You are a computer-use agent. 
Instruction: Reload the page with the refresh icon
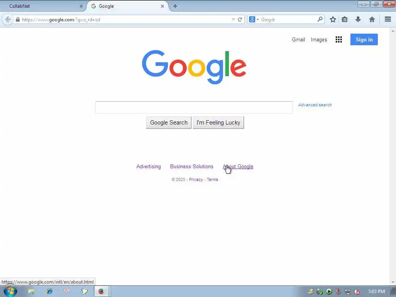240,19
